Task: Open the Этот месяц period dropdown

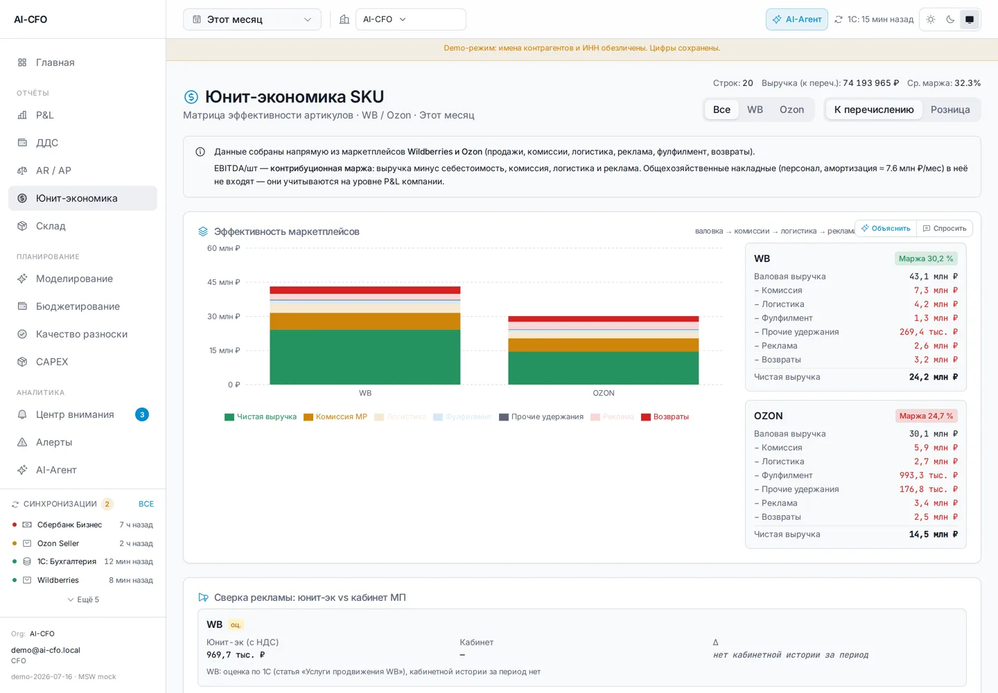Action: point(252,19)
